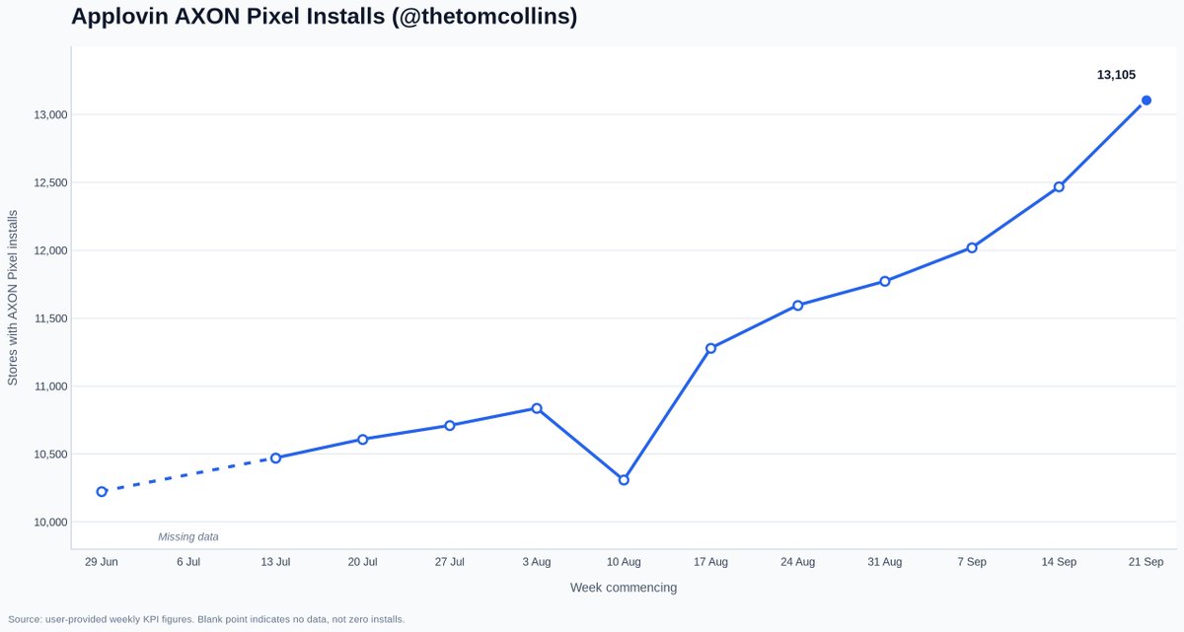
Task: Click the 10,000 y-axis label
Action: pos(48,522)
